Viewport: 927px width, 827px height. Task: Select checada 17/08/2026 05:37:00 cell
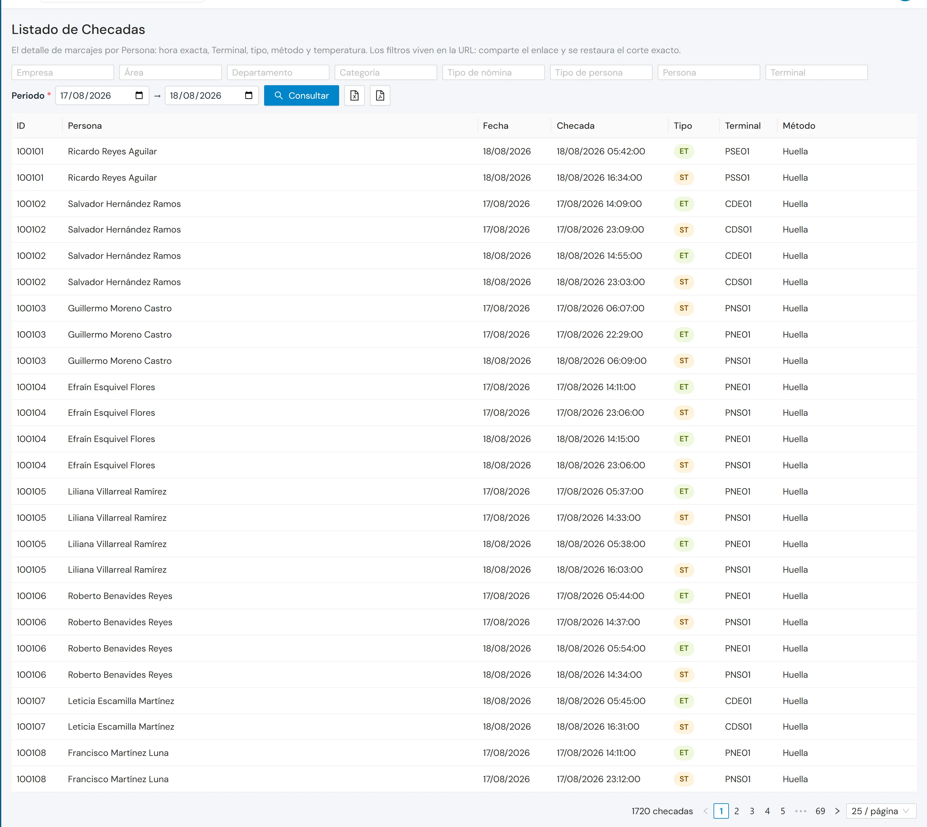tap(600, 492)
